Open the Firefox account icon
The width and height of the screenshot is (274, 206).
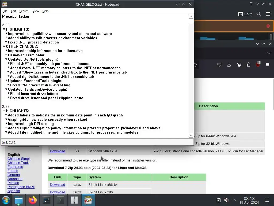[x=239, y=65]
